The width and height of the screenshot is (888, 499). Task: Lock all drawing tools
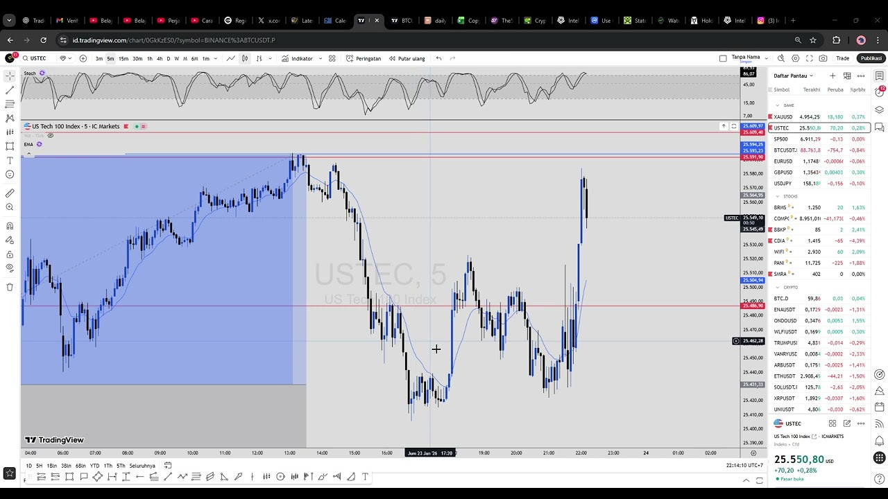click(x=10, y=254)
